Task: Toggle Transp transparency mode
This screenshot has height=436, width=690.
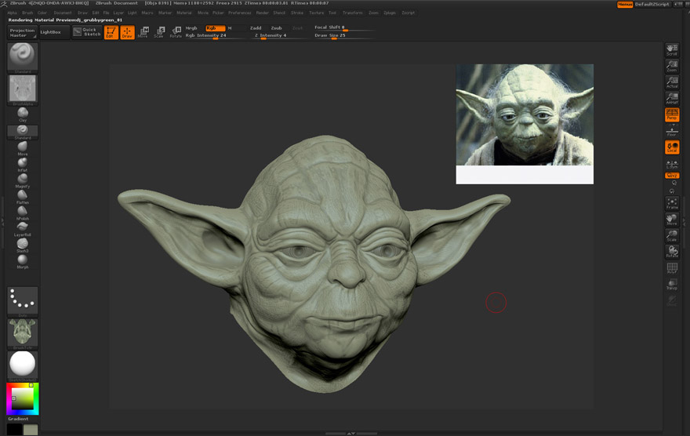Action: pos(672,284)
